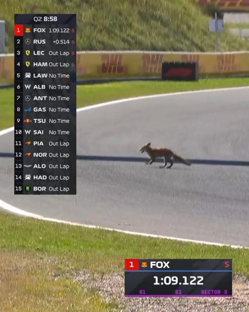
Task: Click the Red Bull logo beside TSU
Action: 28,121
